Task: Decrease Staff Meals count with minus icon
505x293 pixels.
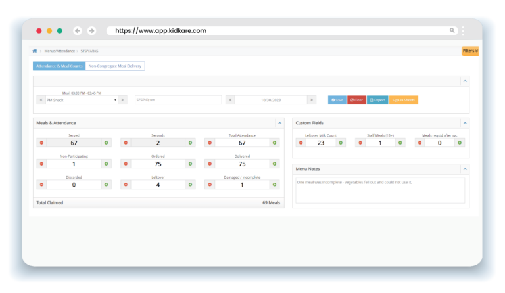Action: 360,143
